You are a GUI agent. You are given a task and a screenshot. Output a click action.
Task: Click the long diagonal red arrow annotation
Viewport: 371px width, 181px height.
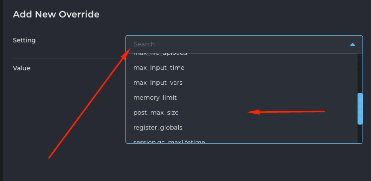click(x=90, y=103)
